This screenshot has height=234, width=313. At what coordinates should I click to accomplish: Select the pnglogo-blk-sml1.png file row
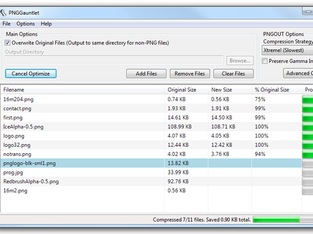click(x=156, y=163)
